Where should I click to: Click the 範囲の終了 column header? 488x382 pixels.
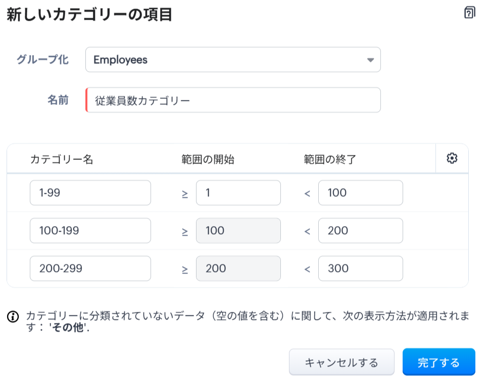330,159
